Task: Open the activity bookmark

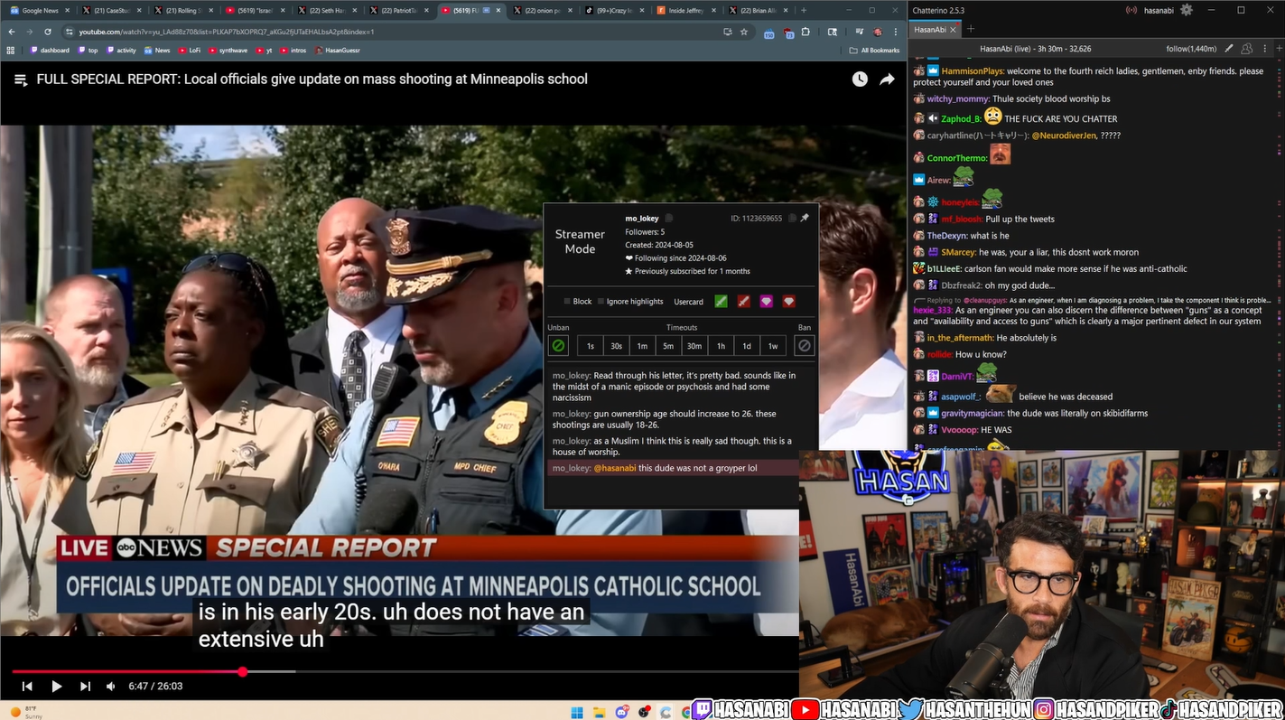Action: point(121,51)
